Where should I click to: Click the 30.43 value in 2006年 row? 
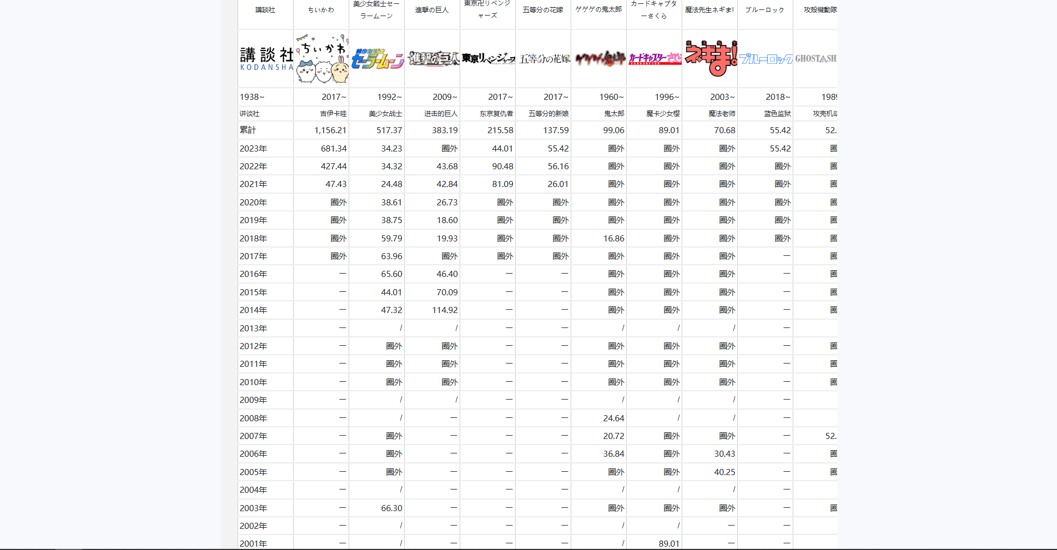pos(724,454)
